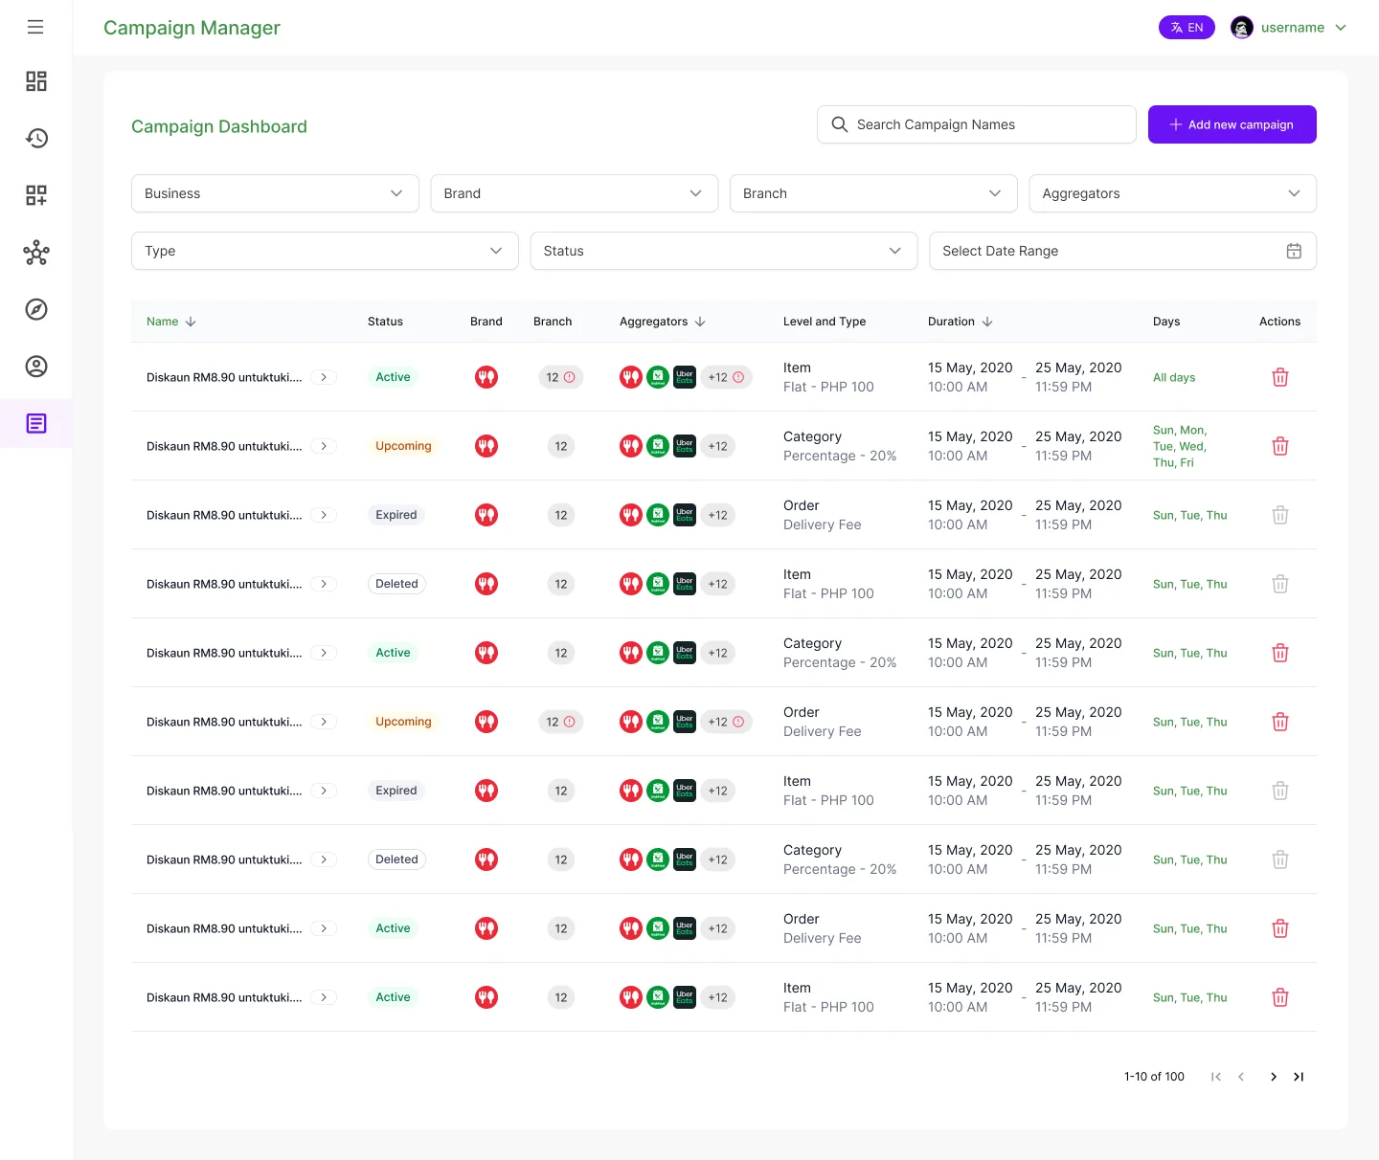Open the user profile sidebar icon
Viewport: 1379px width, 1160px height.
[36, 367]
